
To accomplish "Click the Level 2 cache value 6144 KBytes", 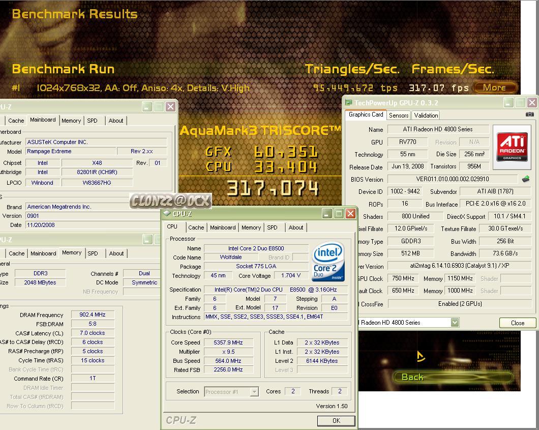I will tap(322, 360).
